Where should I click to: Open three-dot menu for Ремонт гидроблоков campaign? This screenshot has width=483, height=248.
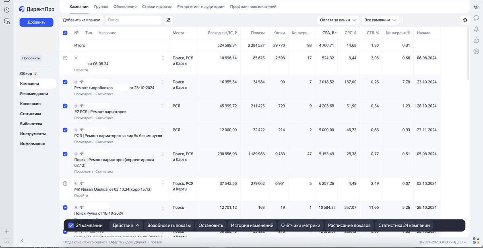coord(163,82)
